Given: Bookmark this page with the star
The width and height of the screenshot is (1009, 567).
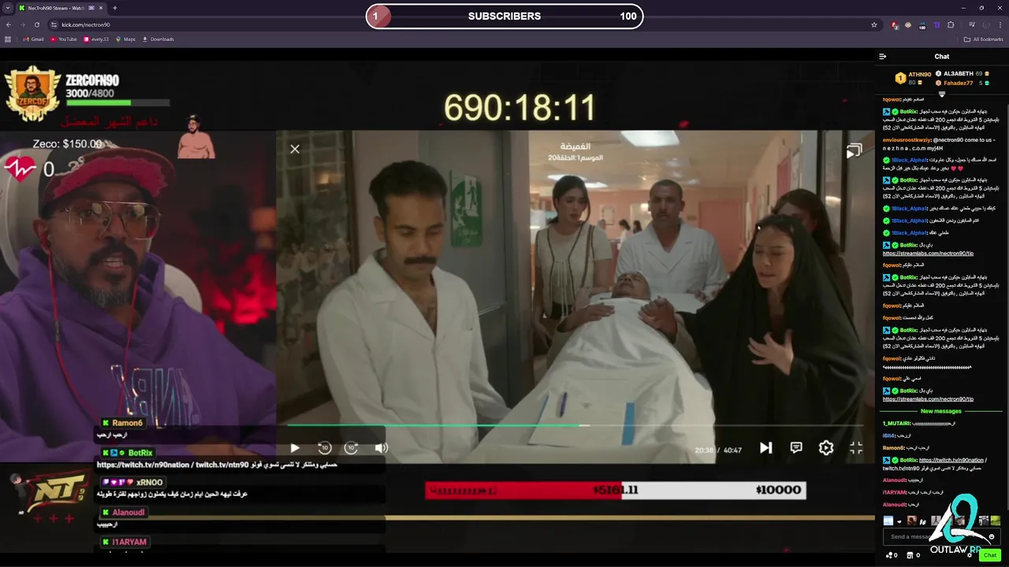Looking at the screenshot, I should tap(874, 24).
